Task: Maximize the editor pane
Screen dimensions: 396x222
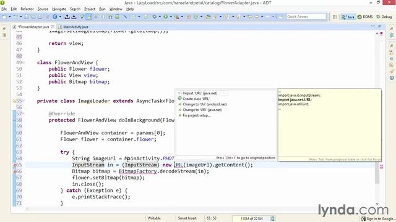Action: point(379,26)
